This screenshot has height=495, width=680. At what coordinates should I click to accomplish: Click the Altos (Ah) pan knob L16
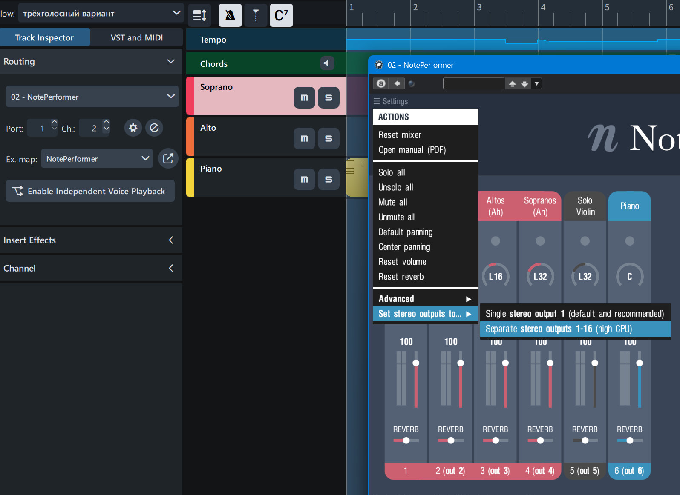(x=496, y=277)
